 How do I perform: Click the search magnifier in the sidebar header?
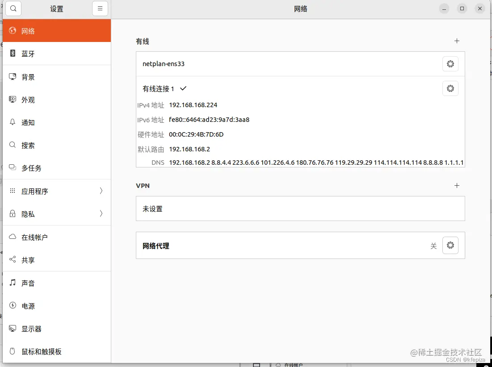tap(13, 8)
